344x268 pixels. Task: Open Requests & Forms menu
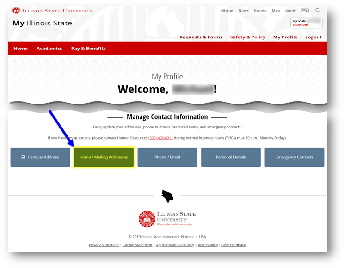pyautogui.click(x=201, y=37)
